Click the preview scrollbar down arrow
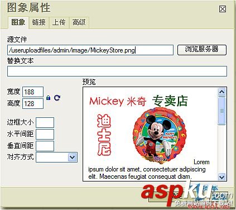The width and height of the screenshot is (236, 210). click(221, 176)
